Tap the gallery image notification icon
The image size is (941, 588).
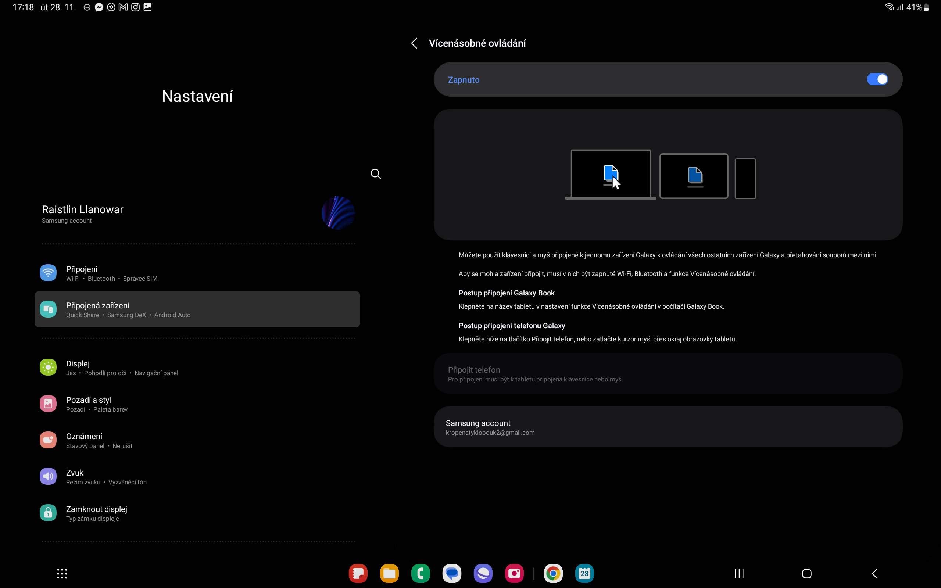[147, 7]
